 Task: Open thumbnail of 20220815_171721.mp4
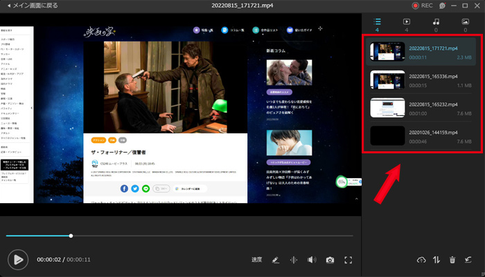pyautogui.click(x=387, y=52)
